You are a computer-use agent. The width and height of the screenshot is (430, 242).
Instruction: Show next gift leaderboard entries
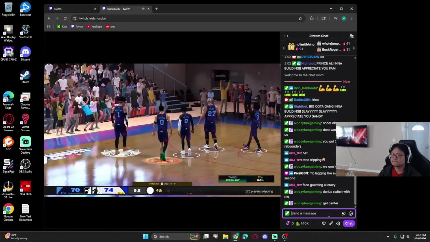[353, 48]
